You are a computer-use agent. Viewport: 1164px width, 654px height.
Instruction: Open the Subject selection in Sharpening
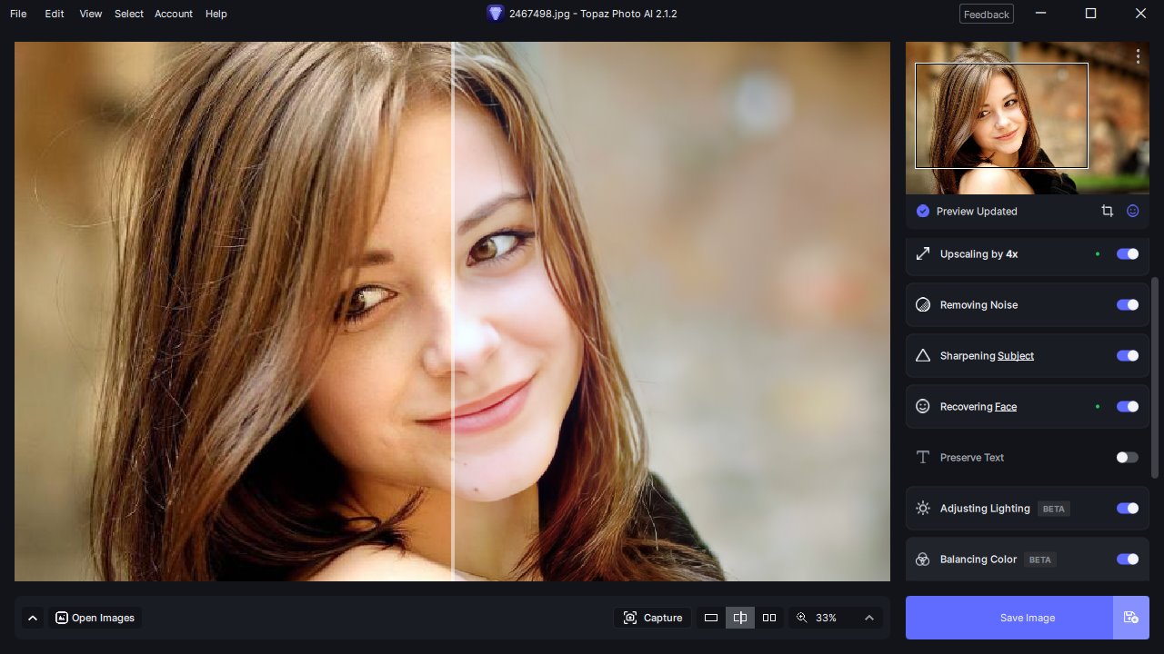point(1015,356)
